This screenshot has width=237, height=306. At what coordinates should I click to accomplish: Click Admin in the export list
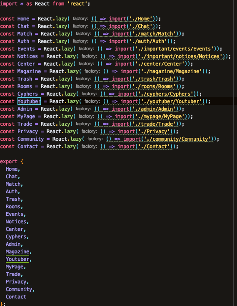(x=13, y=244)
